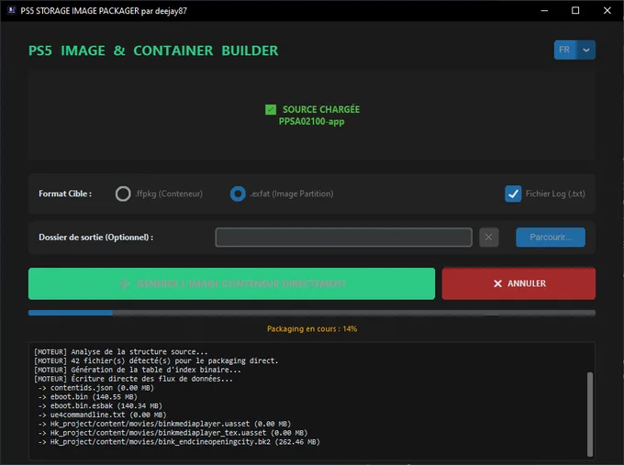Select the .ffpkg (Conteneur) radio button
The height and width of the screenshot is (465, 624).
pos(123,194)
